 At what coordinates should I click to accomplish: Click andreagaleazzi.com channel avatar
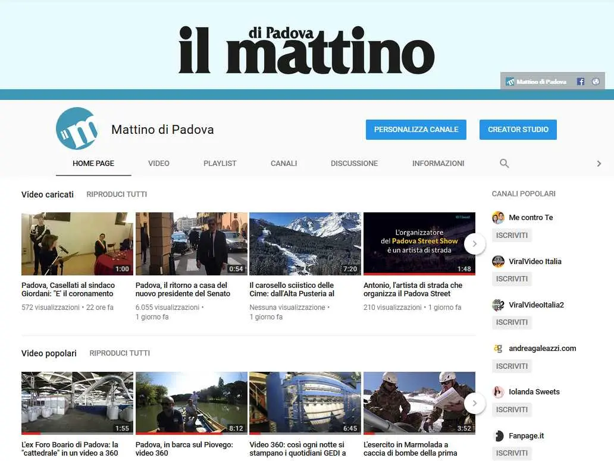tap(498, 349)
